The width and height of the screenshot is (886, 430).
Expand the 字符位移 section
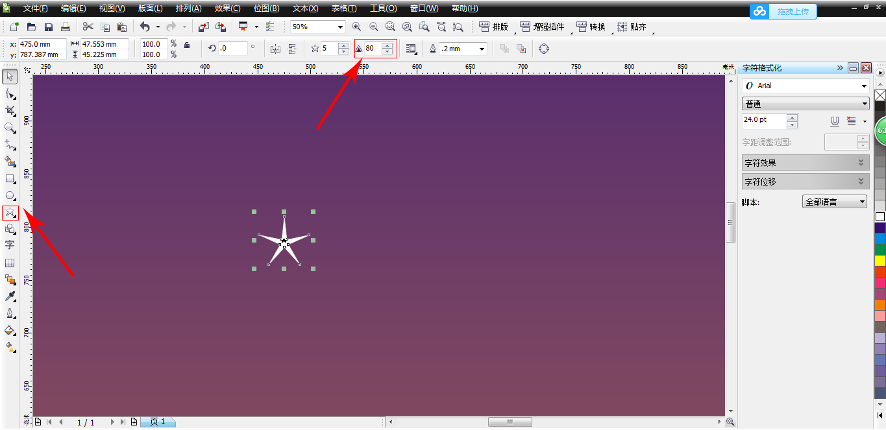tap(806, 182)
